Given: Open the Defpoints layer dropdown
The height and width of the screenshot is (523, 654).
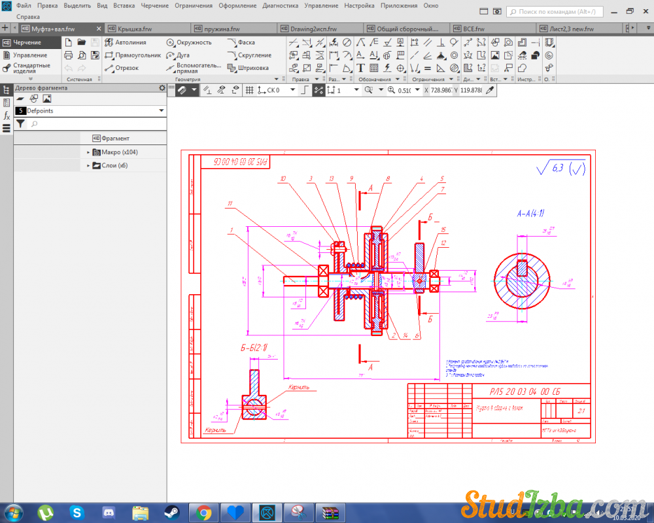Looking at the screenshot, I should (161, 111).
